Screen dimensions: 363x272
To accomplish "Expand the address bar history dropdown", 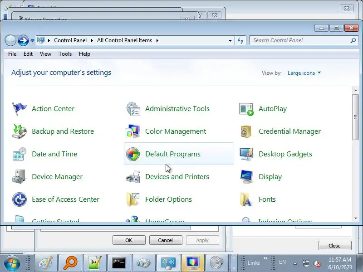I will click(x=230, y=40).
